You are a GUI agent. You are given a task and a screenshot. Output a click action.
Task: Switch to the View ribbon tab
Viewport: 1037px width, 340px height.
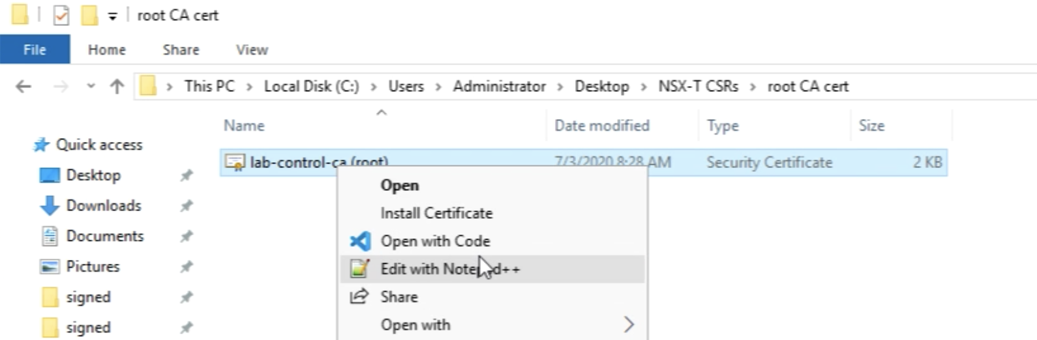[252, 50]
